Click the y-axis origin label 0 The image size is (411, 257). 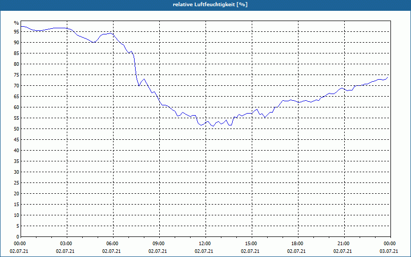(x=18, y=237)
